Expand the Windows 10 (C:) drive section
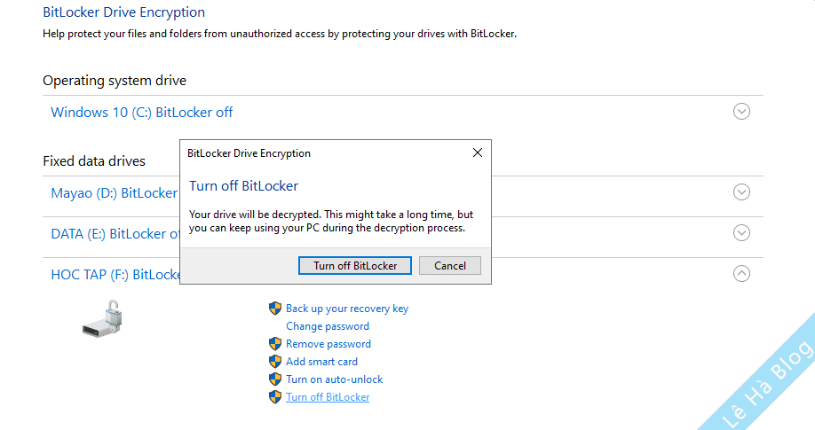 tap(741, 112)
